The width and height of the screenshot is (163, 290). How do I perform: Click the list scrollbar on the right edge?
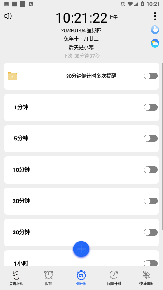tap(162, 146)
